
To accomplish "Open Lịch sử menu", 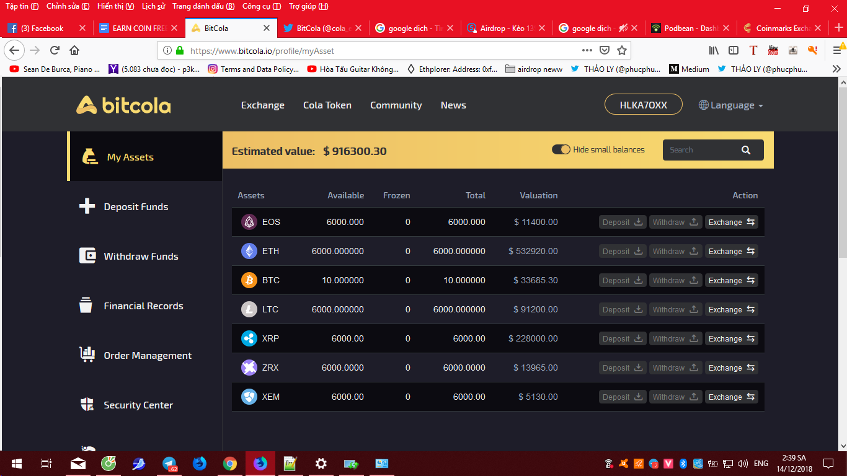I will click(x=153, y=6).
